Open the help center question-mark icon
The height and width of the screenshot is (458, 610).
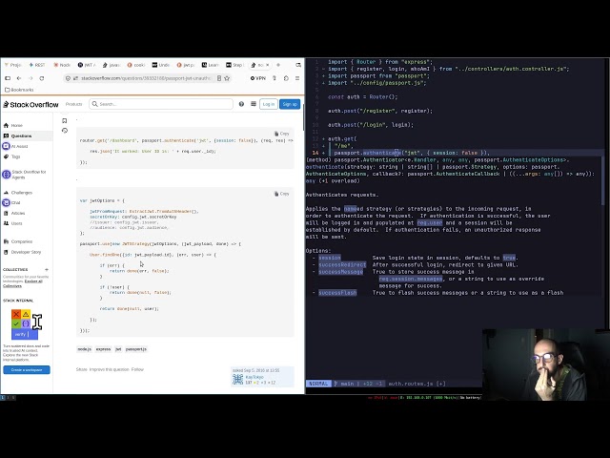pos(241,104)
